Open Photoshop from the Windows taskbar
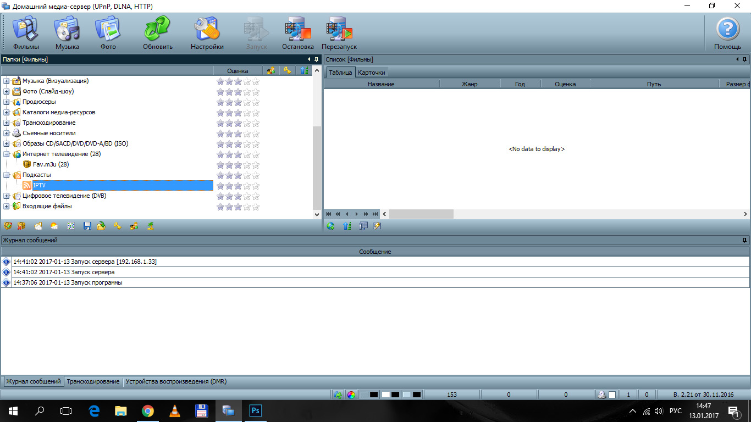This screenshot has height=422, width=751. pyautogui.click(x=255, y=410)
